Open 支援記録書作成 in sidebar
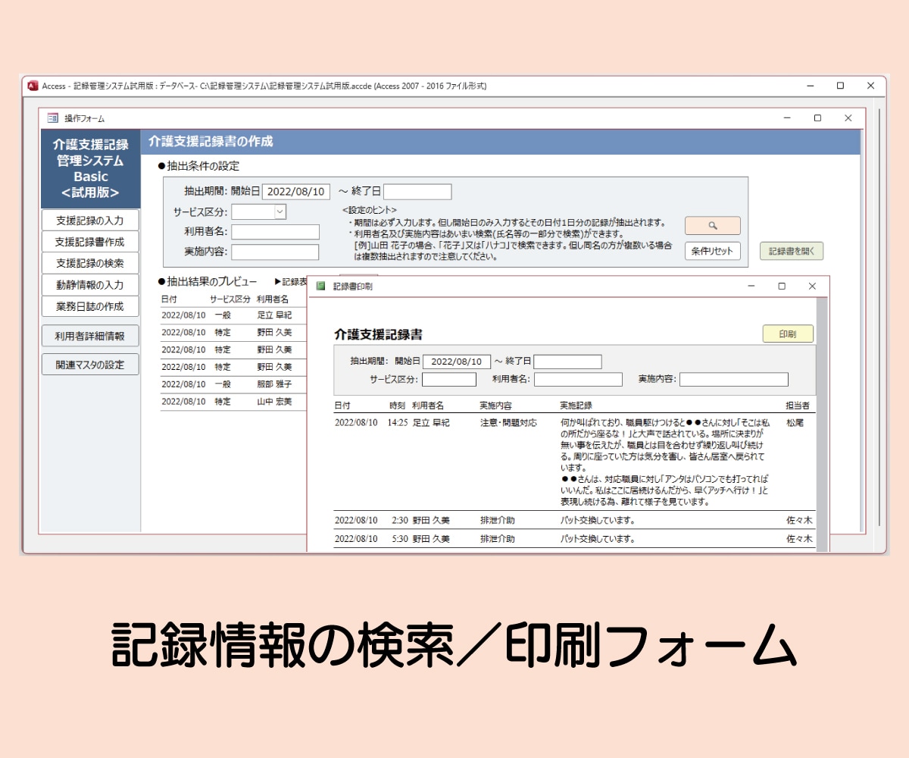 point(90,242)
